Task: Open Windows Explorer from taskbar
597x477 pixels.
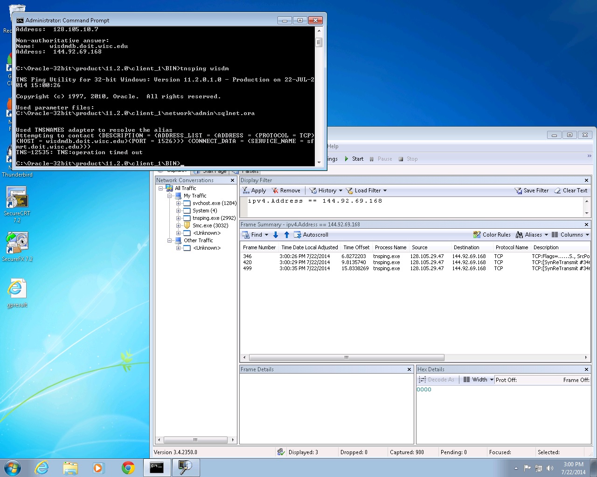Action: click(x=70, y=468)
